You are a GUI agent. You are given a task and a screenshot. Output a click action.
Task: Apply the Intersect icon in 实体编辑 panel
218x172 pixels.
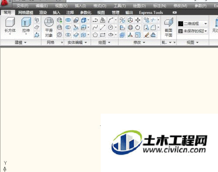(x=68, y=35)
